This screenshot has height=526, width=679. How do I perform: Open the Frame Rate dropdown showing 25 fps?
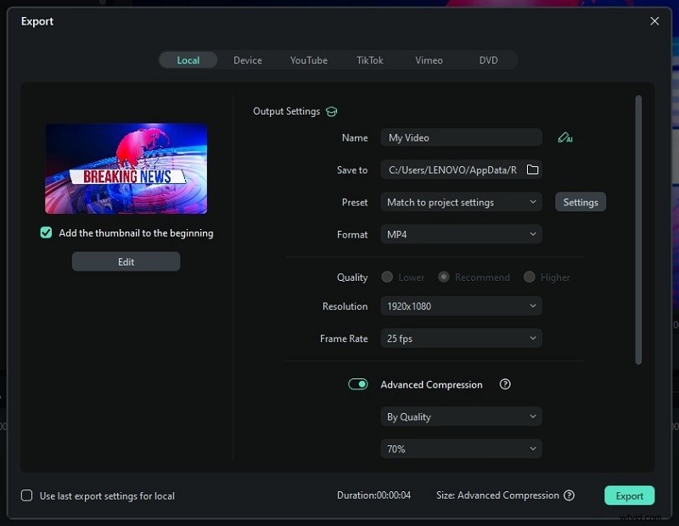click(461, 338)
